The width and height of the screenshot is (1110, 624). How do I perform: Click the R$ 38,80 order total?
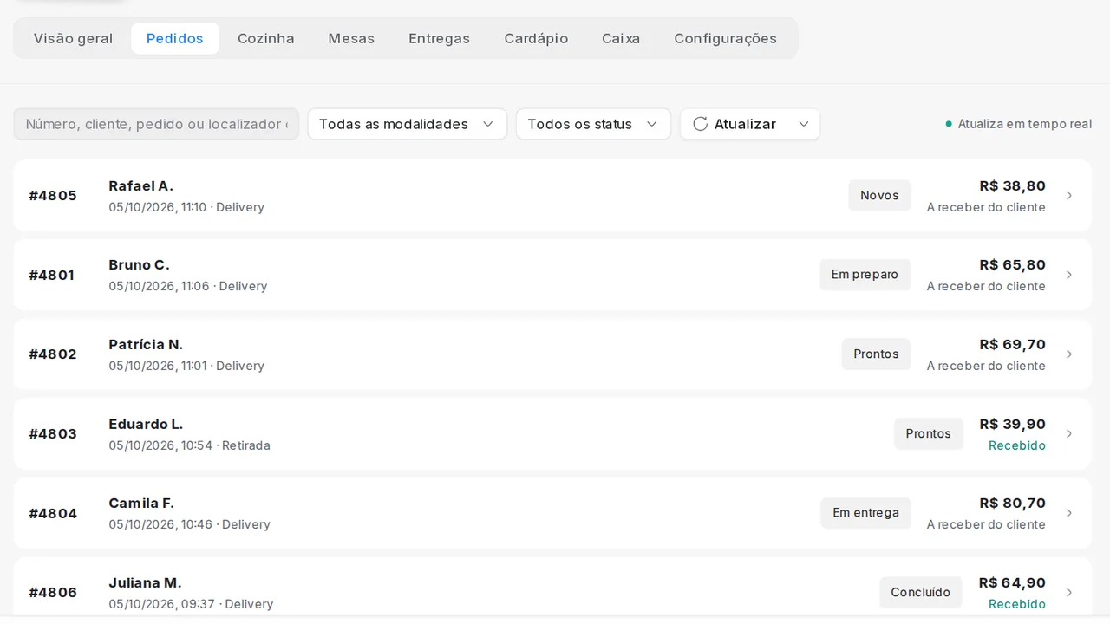tap(1012, 186)
